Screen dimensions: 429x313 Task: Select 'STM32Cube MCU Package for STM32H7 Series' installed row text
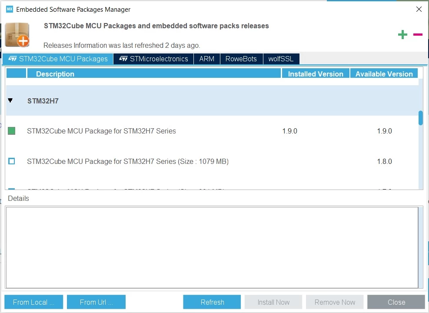pos(102,131)
